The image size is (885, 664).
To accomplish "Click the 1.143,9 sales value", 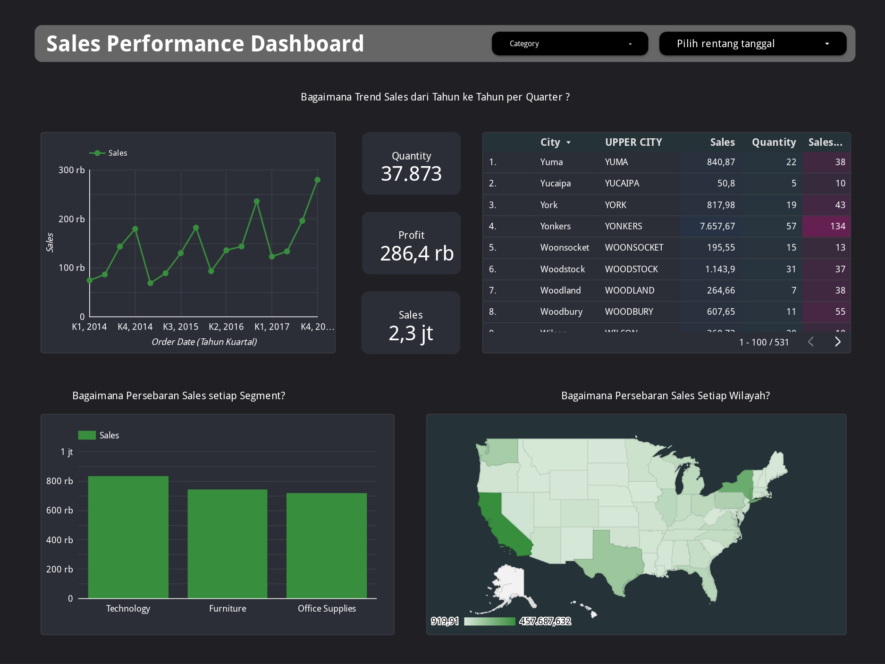I will [x=720, y=269].
